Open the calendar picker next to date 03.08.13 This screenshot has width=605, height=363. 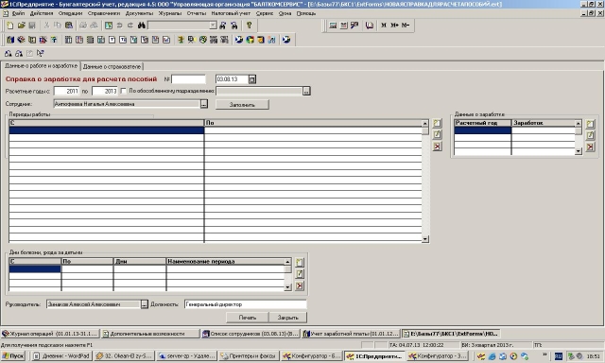pyautogui.click(x=252, y=79)
